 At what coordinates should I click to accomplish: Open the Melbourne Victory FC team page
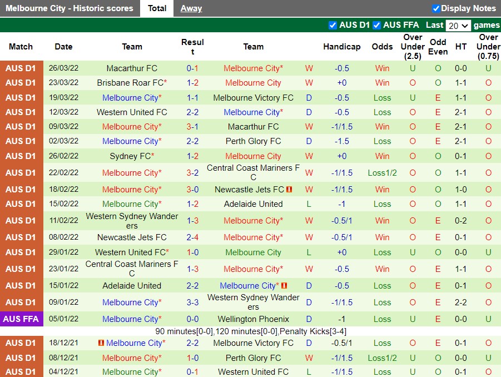(254, 97)
